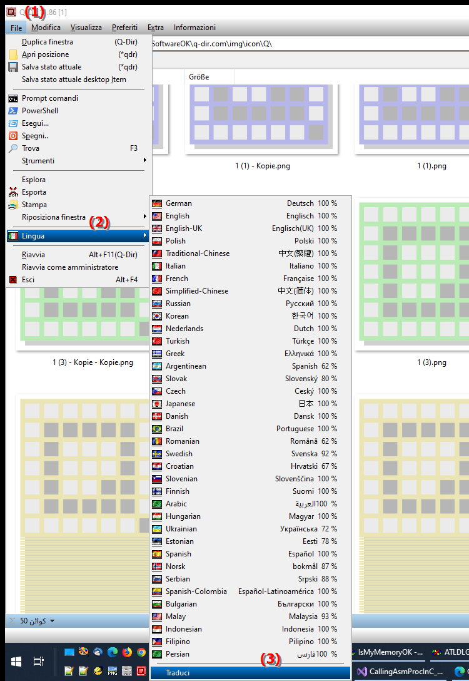This screenshot has height=681, width=469.
Task: Choose the Romanian language entry
Action: coord(250,441)
